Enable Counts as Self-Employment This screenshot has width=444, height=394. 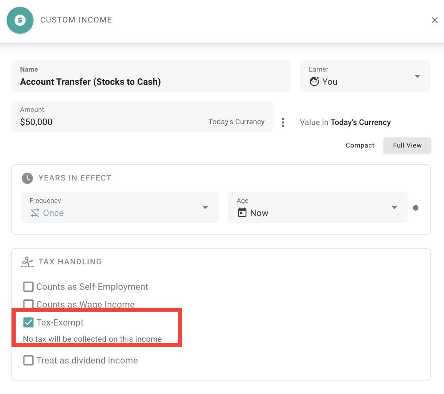tap(28, 286)
